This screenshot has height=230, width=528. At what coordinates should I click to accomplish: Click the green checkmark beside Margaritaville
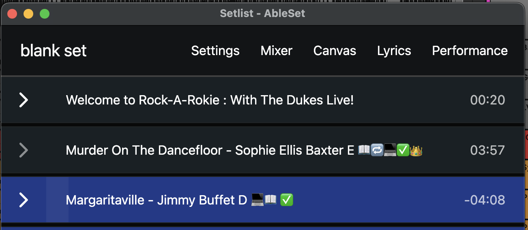pyautogui.click(x=287, y=200)
